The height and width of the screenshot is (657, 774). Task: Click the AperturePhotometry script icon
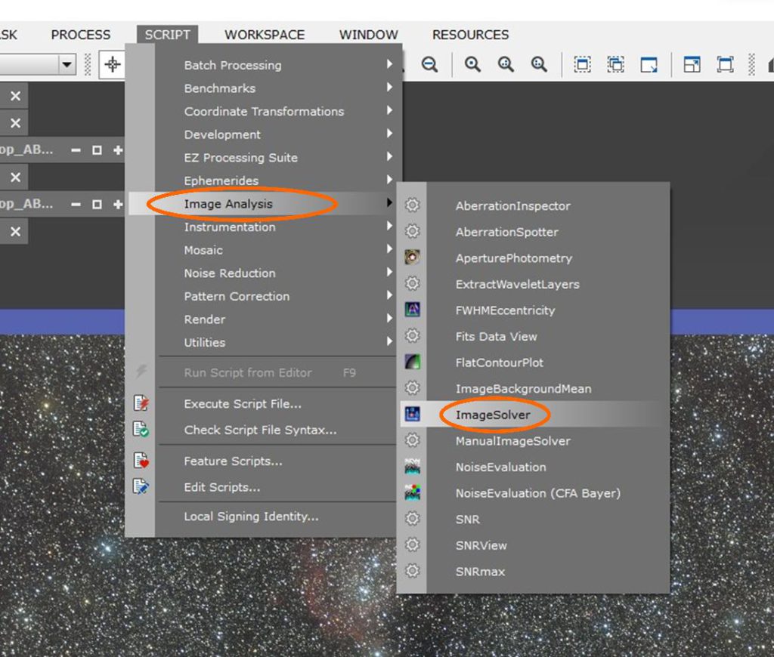pos(412,258)
